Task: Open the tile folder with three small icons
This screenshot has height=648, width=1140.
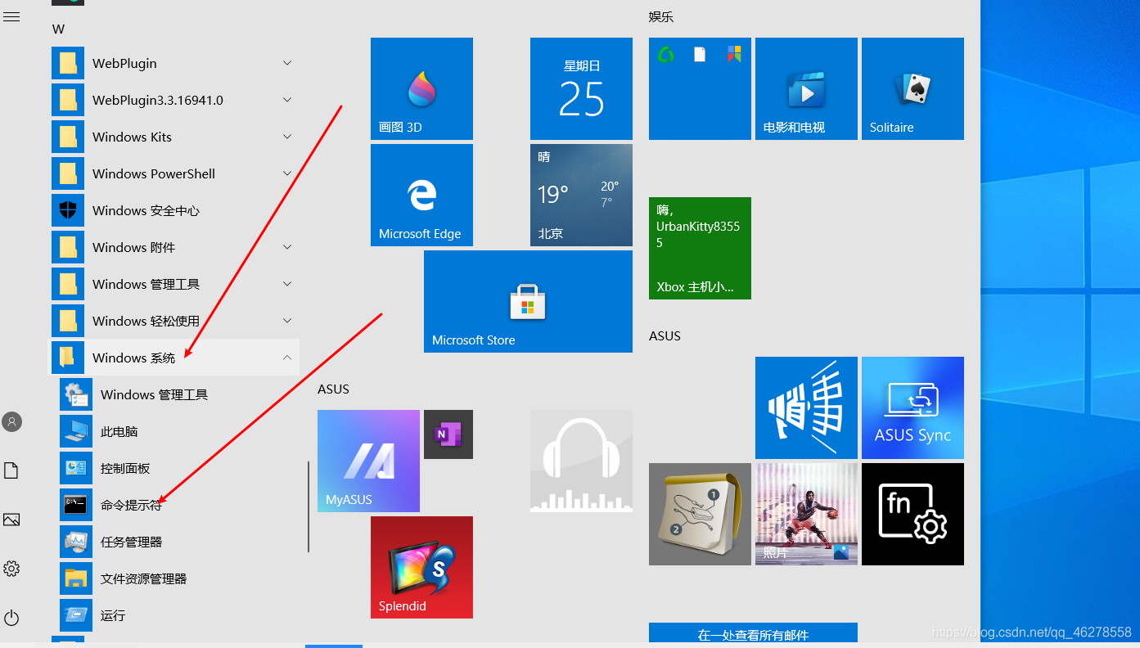Action: 700,88
